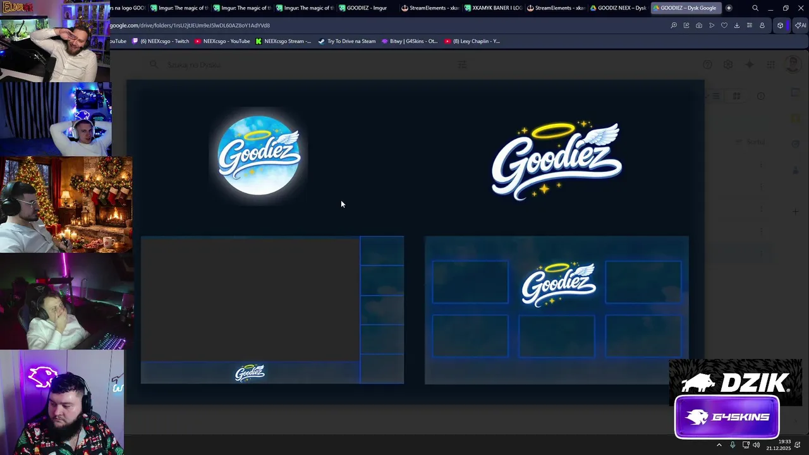
Task: Take a snapshot with camera icon
Action: tap(699, 25)
